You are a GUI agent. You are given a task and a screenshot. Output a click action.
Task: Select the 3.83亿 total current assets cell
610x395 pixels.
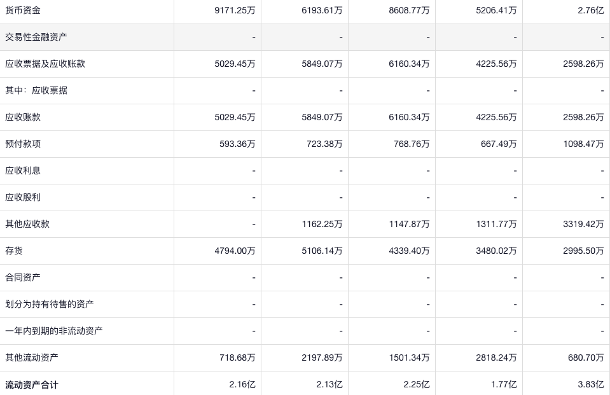pyautogui.click(x=590, y=384)
